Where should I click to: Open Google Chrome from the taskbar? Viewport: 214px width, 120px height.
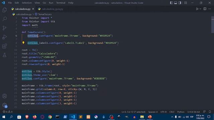50,117
